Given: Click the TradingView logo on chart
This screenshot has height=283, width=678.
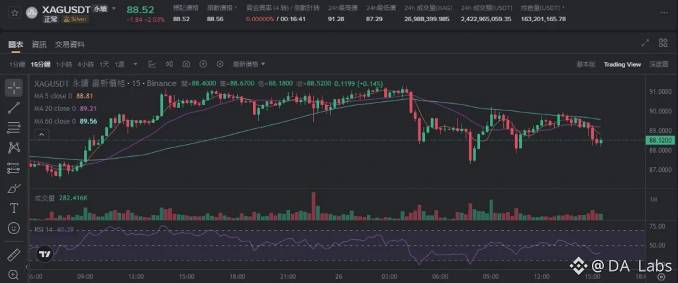Looking at the screenshot, I should (x=44, y=255).
